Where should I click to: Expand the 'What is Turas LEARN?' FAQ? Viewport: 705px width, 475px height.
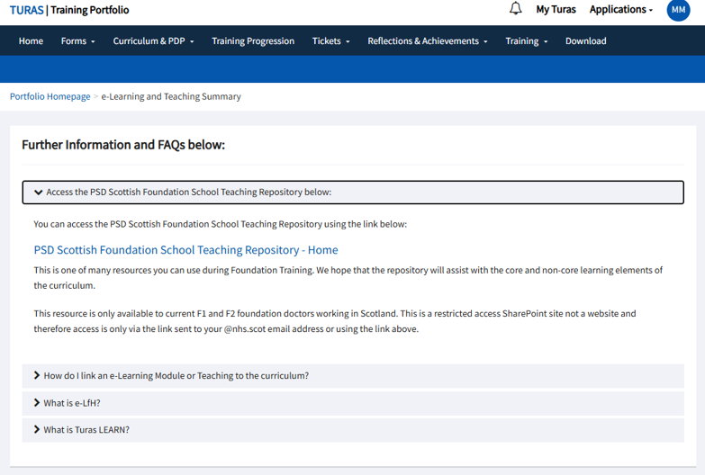[x=353, y=430]
